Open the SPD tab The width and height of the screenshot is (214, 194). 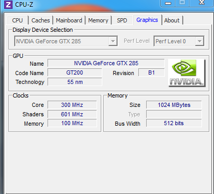click(x=122, y=20)
